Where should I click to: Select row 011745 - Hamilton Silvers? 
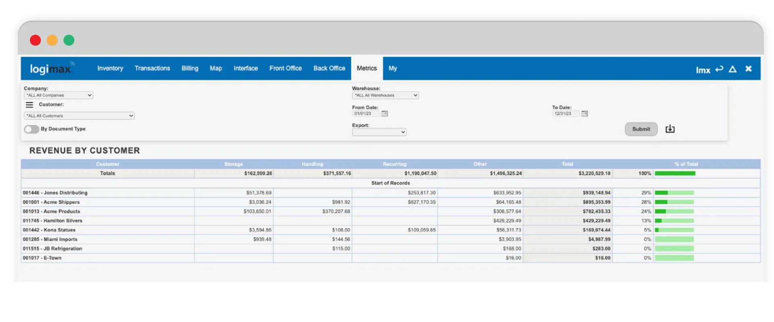(x=391, y=221)
